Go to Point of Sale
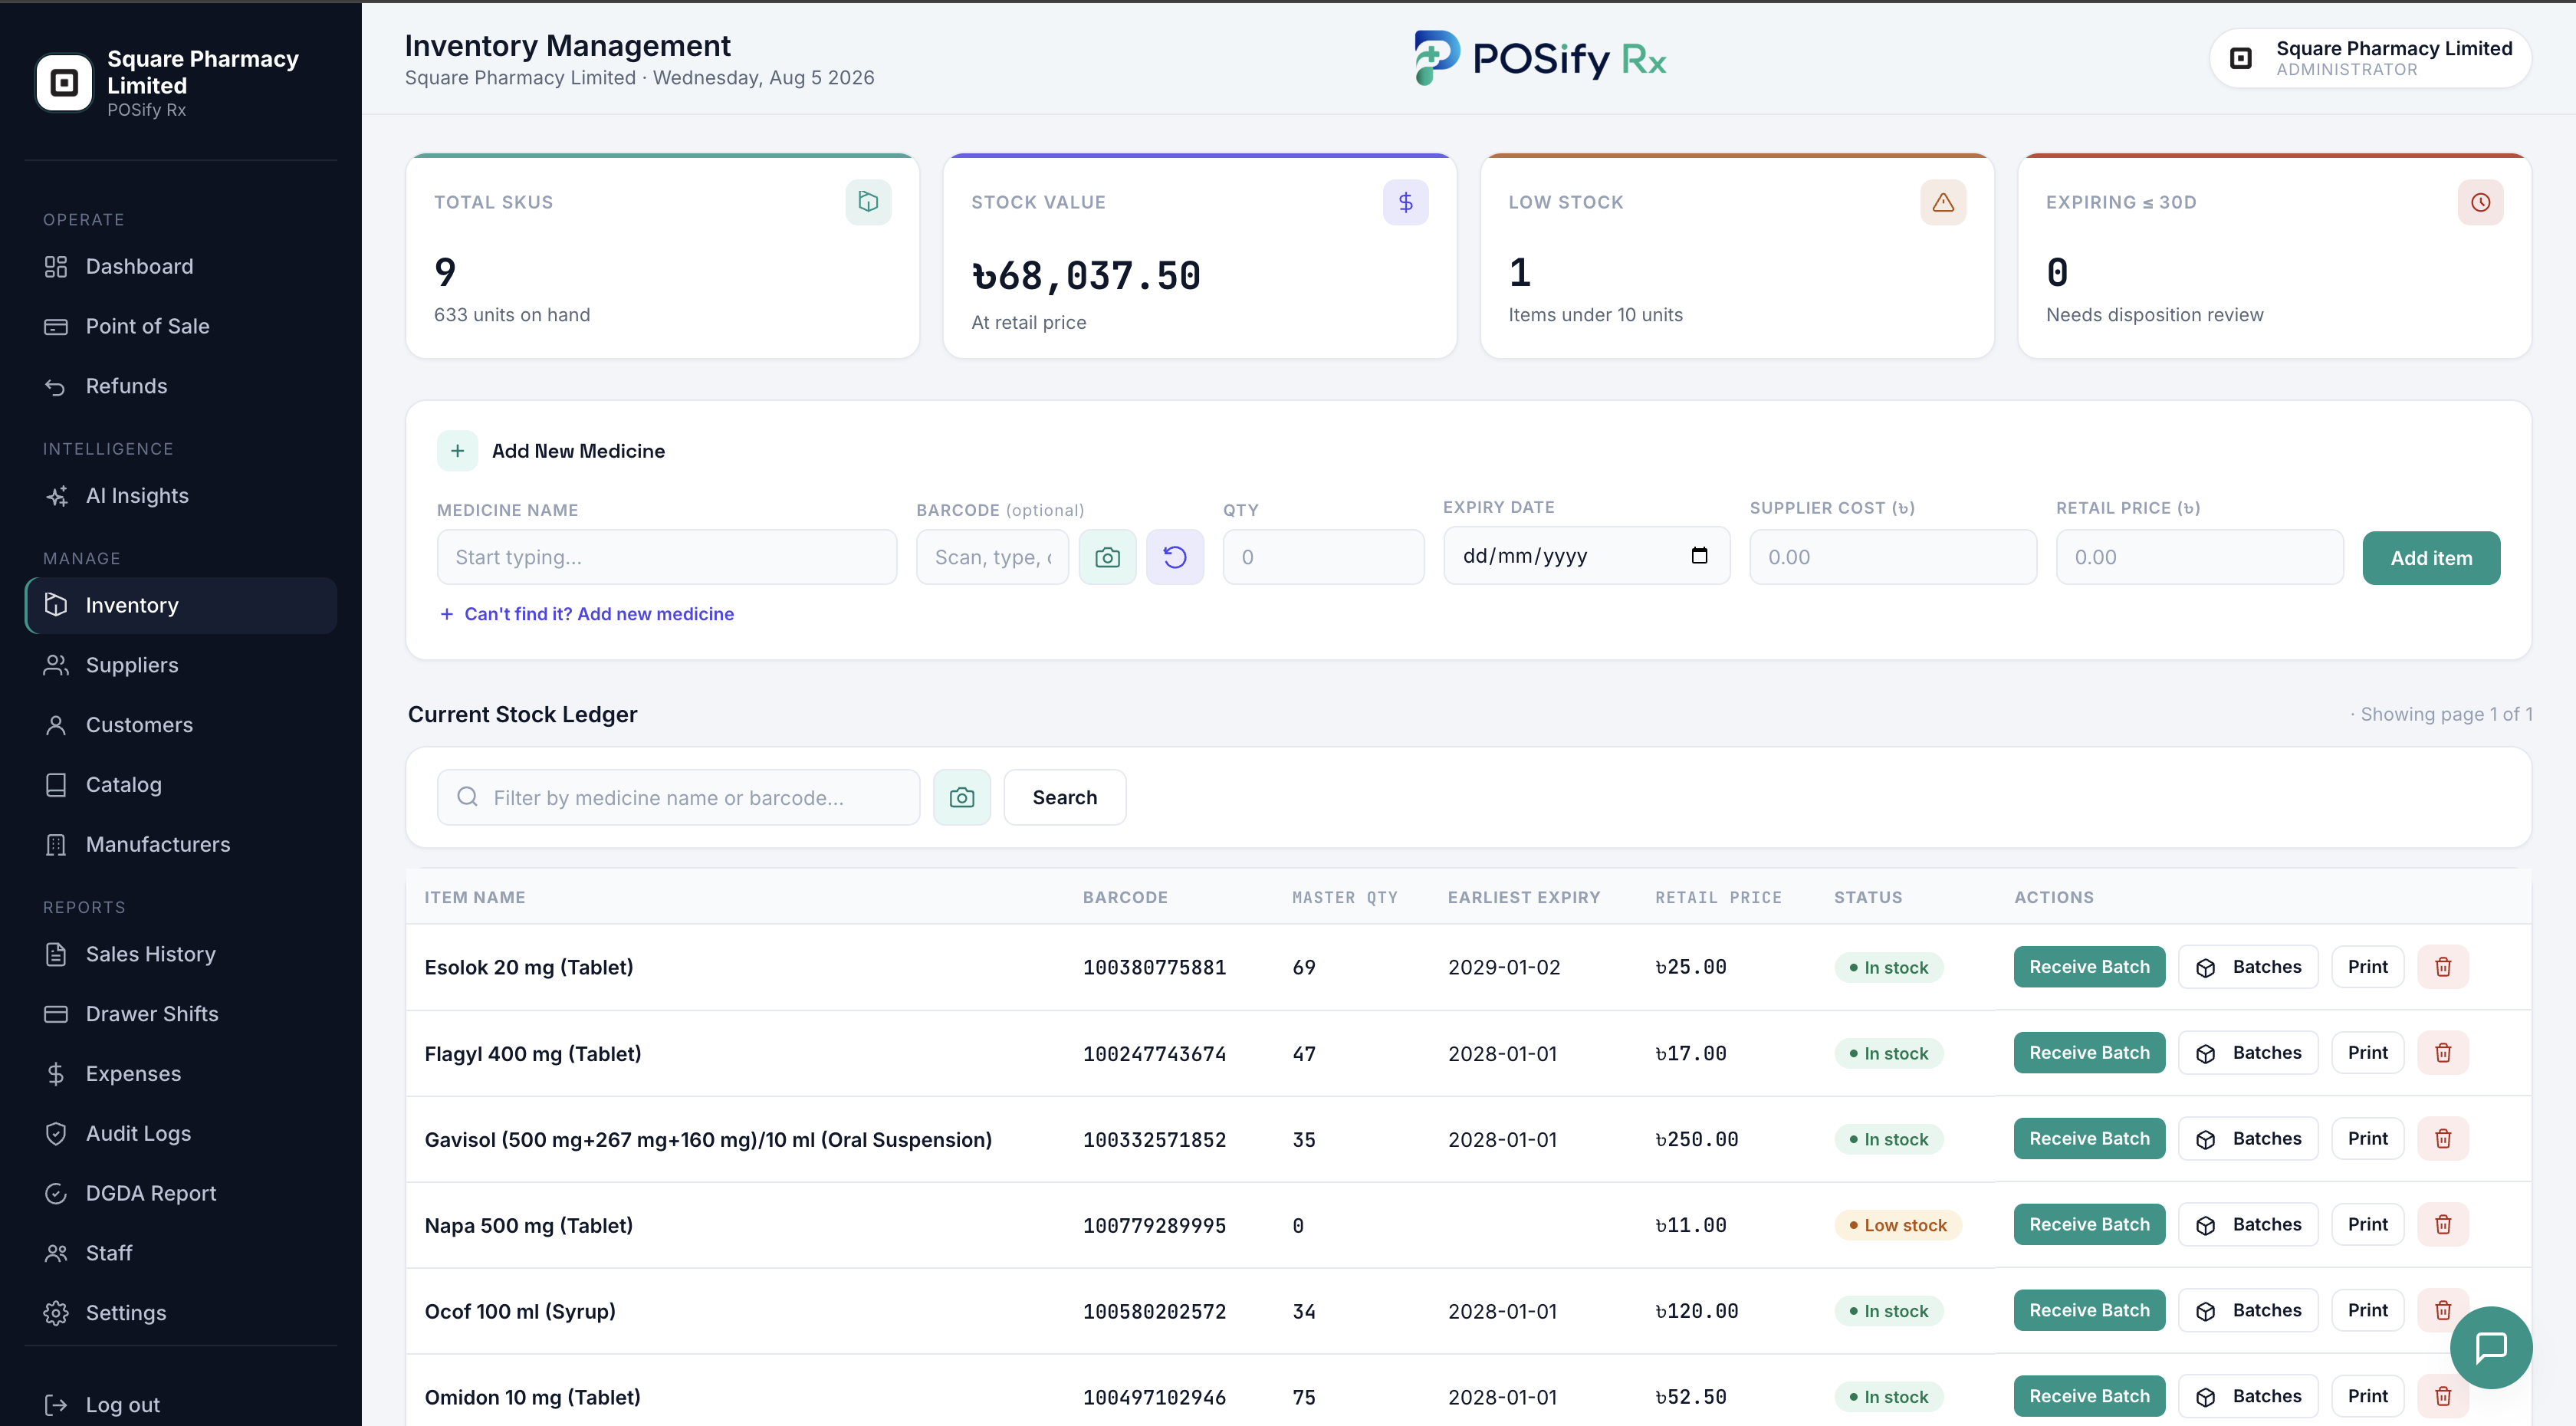Image resolution: width=2576 pixels, height=1426 pixels. [x=181, y=326]
